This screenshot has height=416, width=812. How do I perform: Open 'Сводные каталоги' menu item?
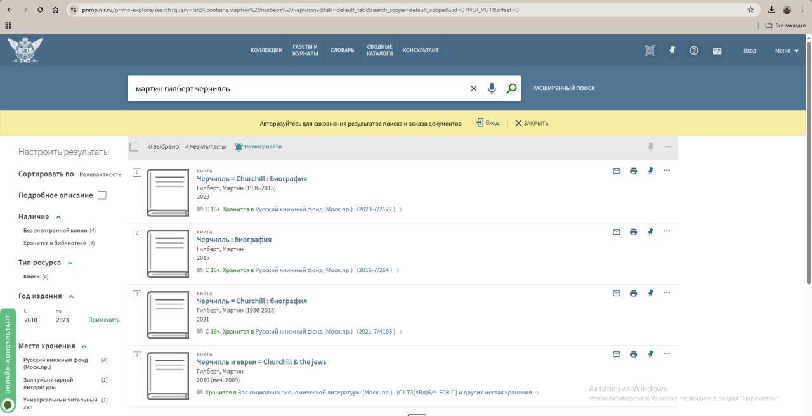[379, 50]
